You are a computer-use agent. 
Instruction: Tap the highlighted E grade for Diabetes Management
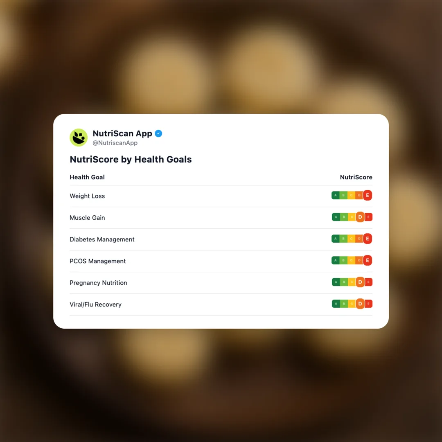368,239
